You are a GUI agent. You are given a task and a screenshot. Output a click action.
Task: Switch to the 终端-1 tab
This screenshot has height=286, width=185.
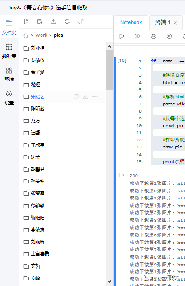click(x=163, y=22)
